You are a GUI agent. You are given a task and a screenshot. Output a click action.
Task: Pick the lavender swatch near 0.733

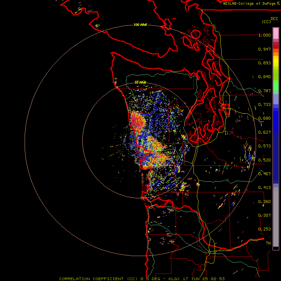276,99
